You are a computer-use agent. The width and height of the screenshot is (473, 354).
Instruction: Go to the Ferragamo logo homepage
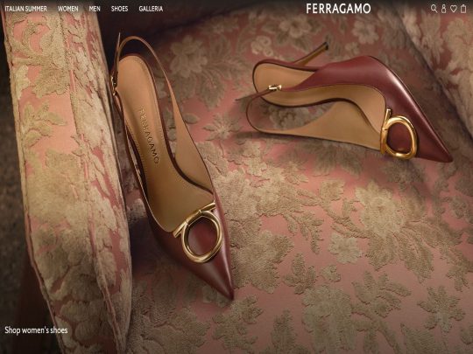[x=338, y=9]
